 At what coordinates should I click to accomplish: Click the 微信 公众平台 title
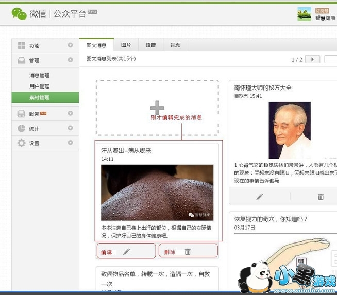click(x=58, y=14)
